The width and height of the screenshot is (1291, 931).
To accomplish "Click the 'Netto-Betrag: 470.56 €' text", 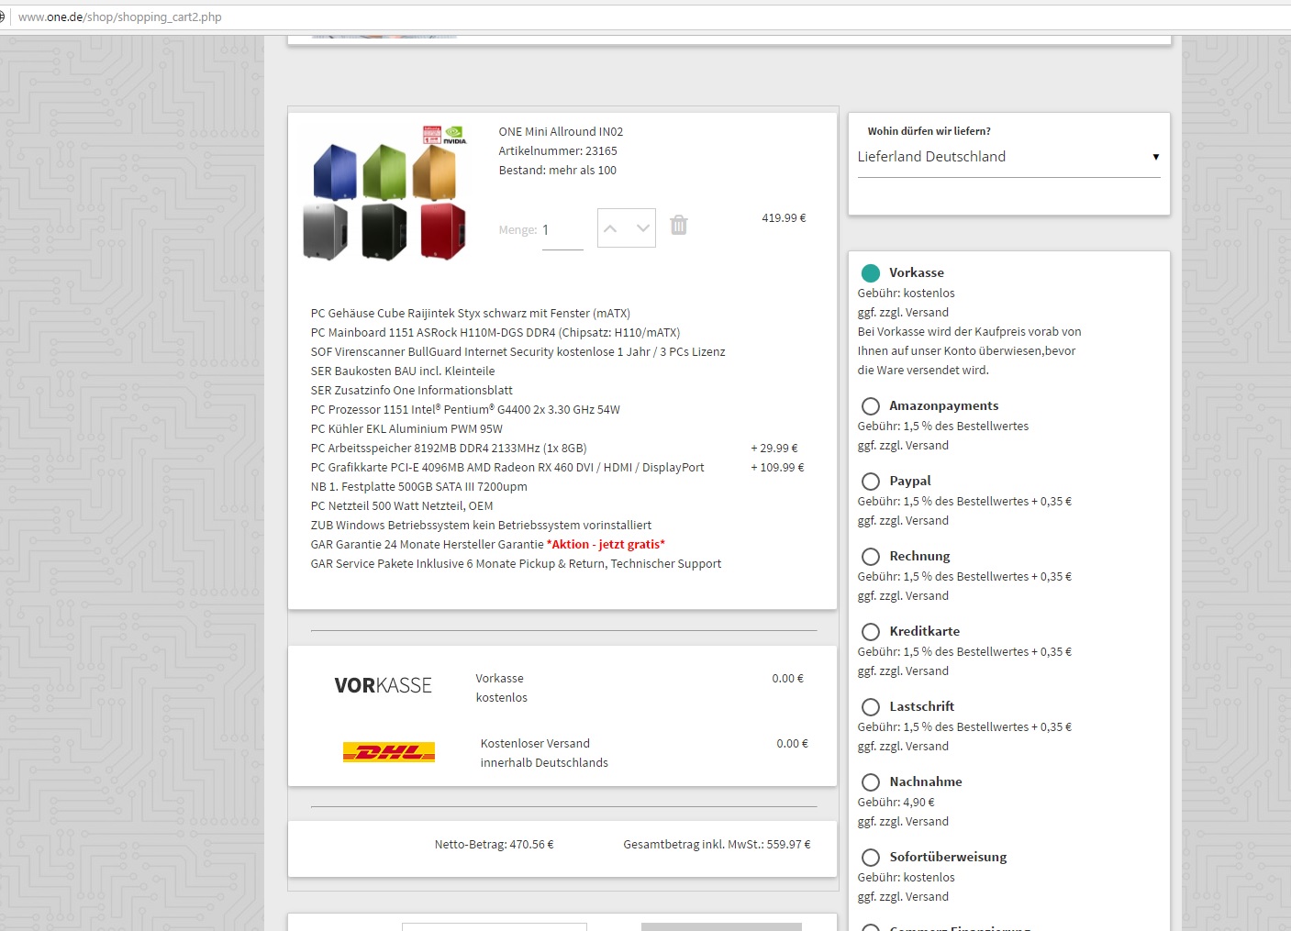I will point(494,845).
